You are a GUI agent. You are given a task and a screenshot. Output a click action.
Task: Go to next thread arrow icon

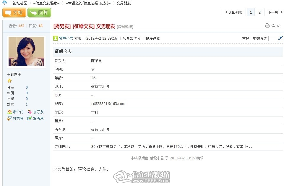pos(279,25)
